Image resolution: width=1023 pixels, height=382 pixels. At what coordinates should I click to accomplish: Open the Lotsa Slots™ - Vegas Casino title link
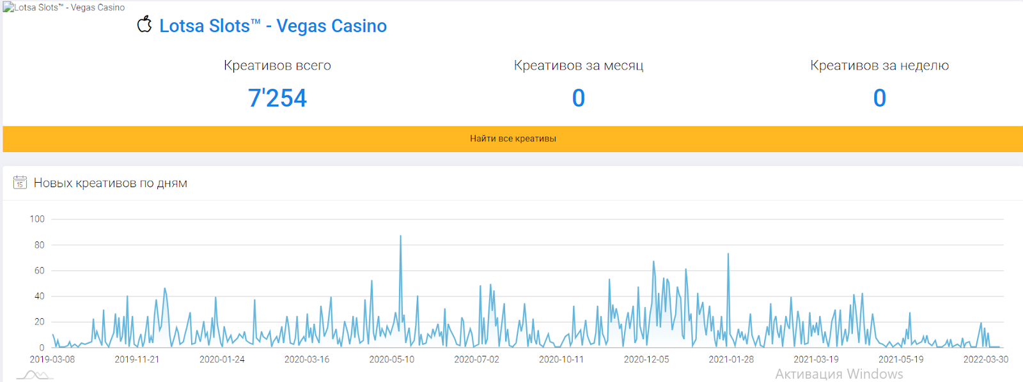[x=273, y=26]
